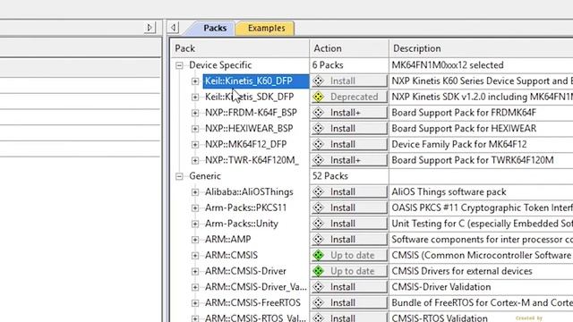Image resolution: width=573 pixels, height=322 pixels.
Task: Click the right-arrow button in the left pane
Action: pyautogui.click(x=150, y=28)
